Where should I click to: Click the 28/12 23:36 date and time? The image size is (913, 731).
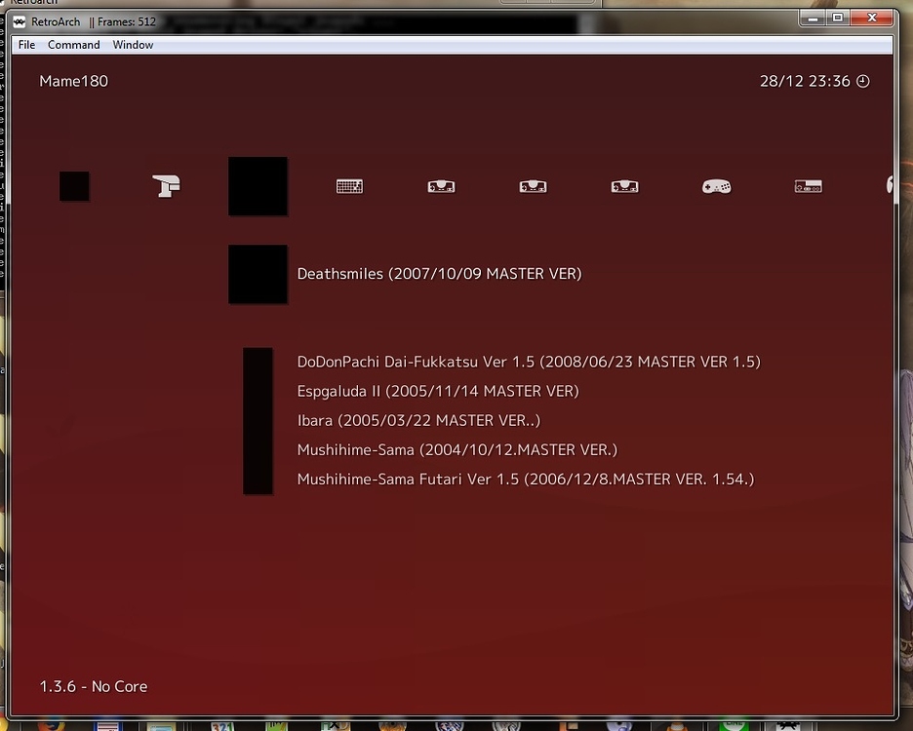click(805, 81)
